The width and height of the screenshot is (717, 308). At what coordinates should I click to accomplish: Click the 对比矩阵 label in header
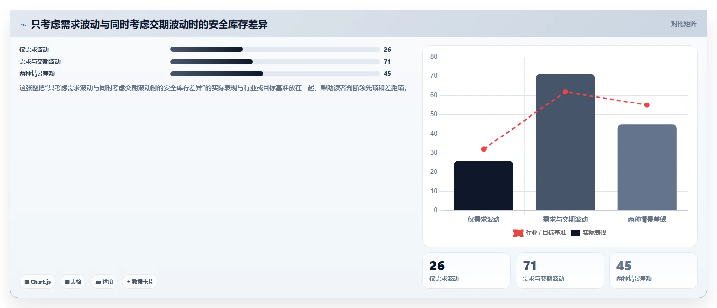point(683,24)
